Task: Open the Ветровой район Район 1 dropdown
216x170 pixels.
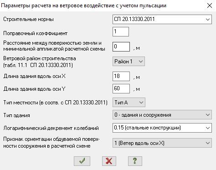Action: pos(129,62)
